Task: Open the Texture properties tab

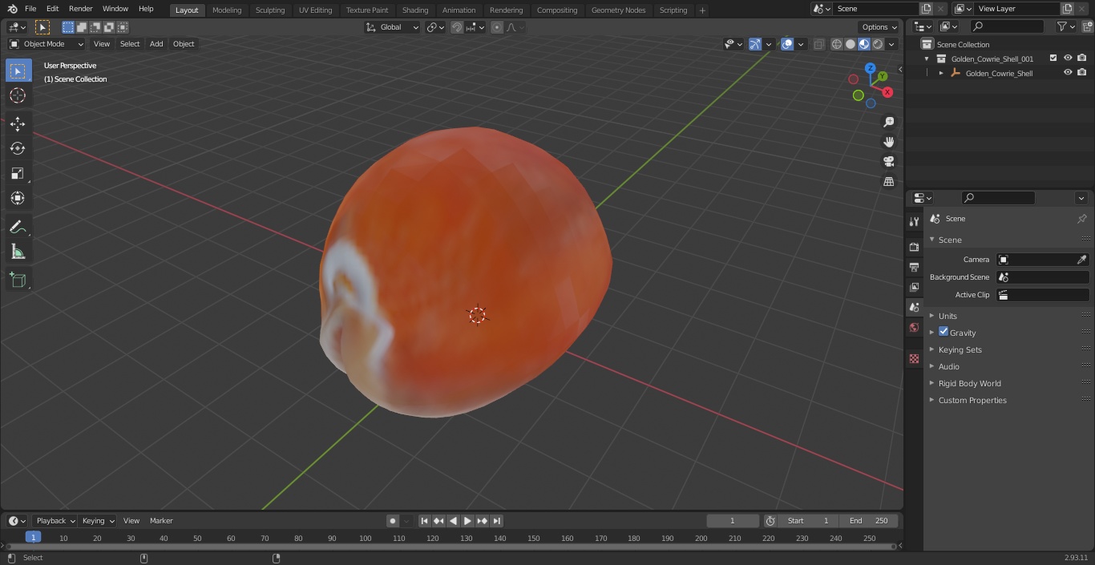Action: click(914, 358)
